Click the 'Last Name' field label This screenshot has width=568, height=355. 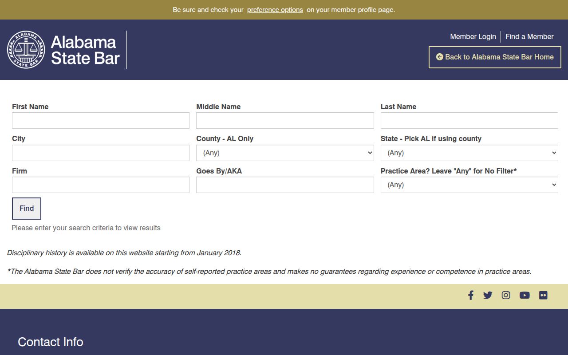click(398, 106)
